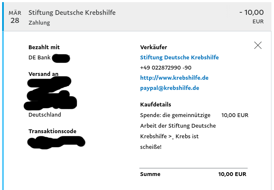Click the Bezahlt mit heading
This screenshot has width=274, height=190.
tap(44, 47)
